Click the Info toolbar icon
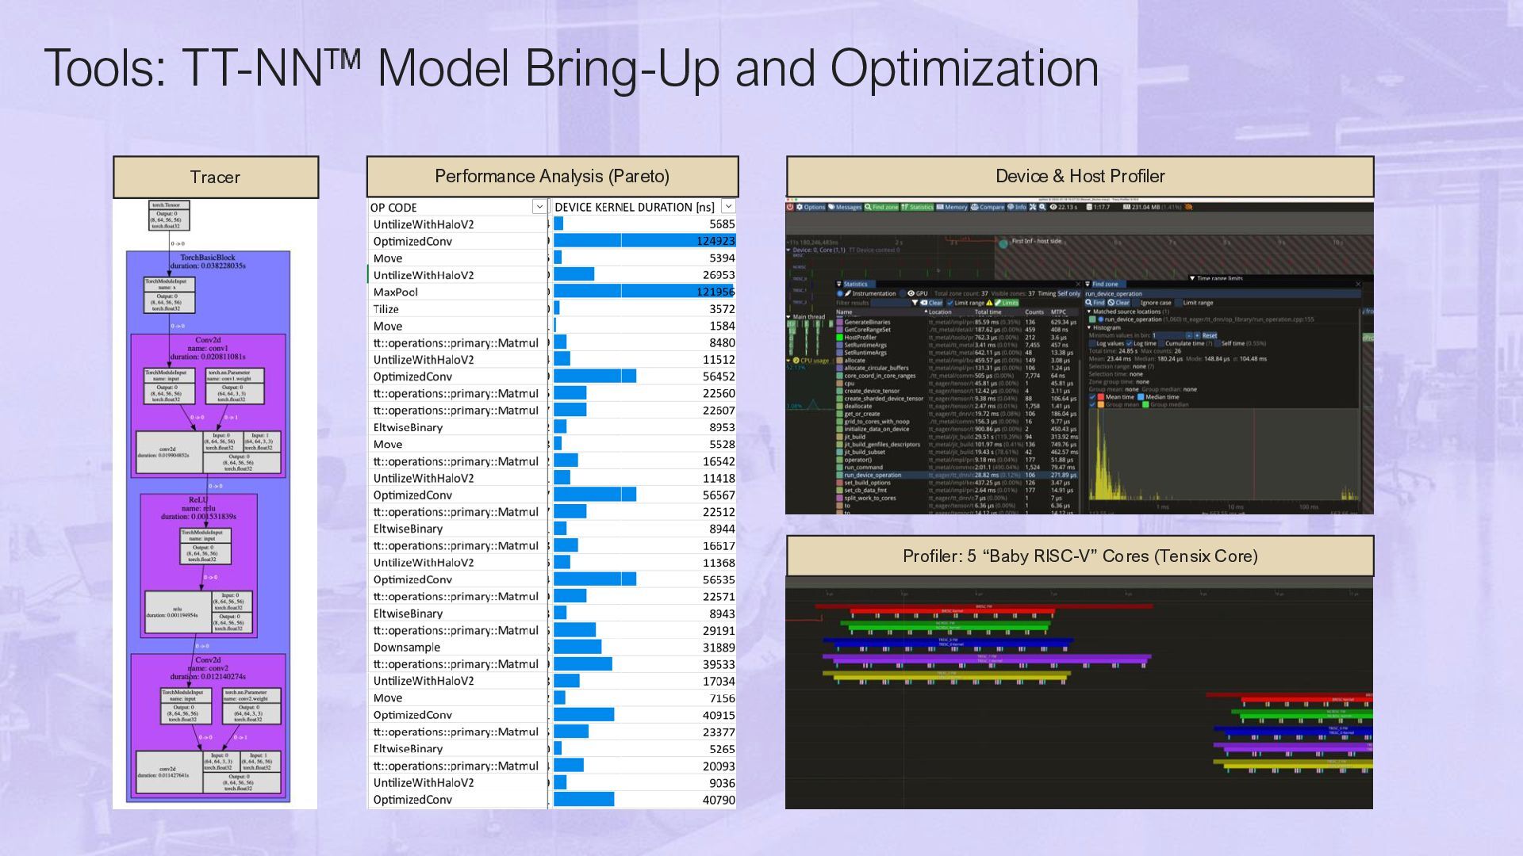 (1016, 207)
